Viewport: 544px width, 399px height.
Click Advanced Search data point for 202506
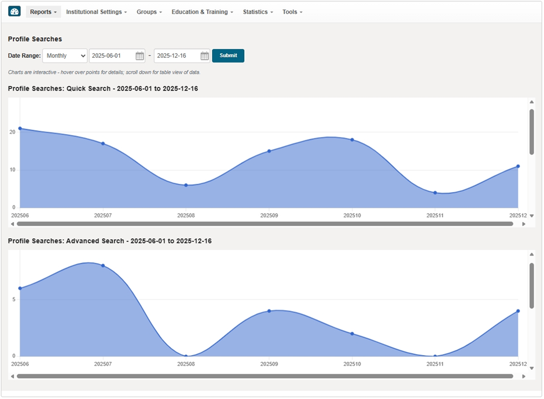[x=20, y=289]
